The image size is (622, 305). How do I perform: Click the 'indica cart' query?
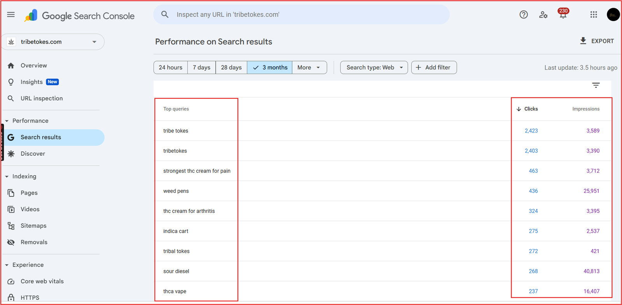(x=176, y=231)
